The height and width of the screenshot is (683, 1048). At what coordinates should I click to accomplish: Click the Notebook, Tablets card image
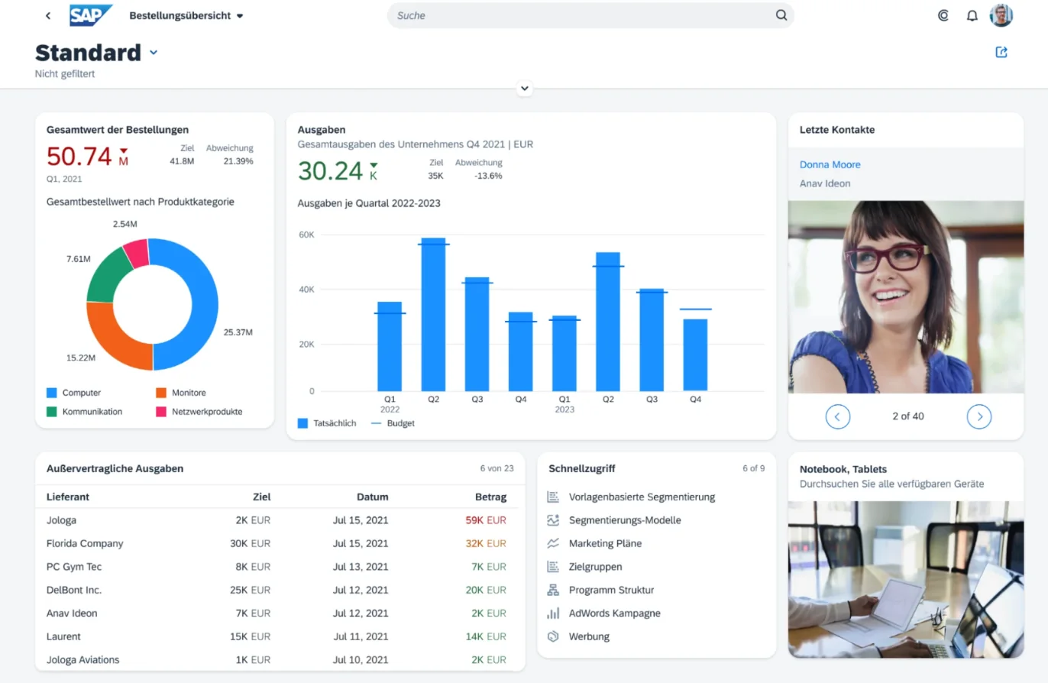[x=906, y=579]
